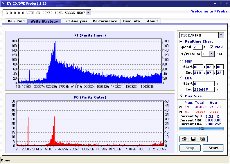Click the Speed value input field
The height and width of the screenshot is (164, 230).
(x=197, y=47)
